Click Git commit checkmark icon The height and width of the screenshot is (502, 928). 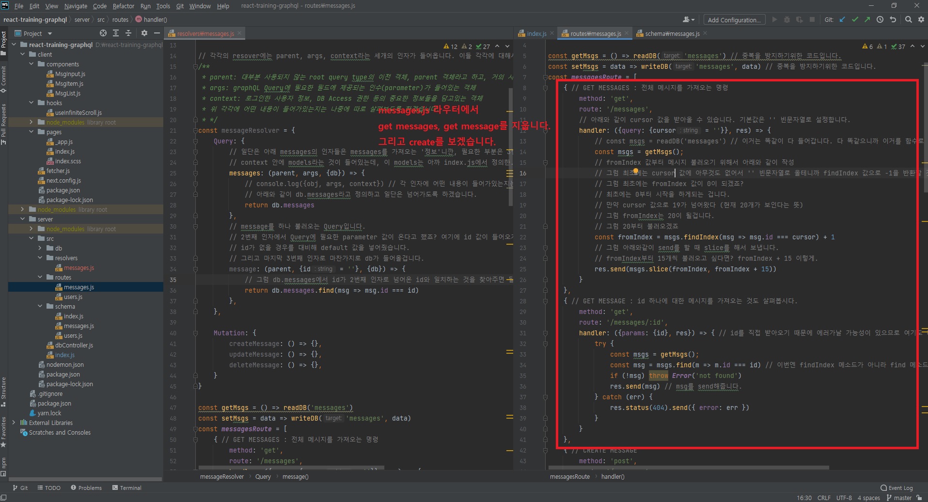(855, 20)
